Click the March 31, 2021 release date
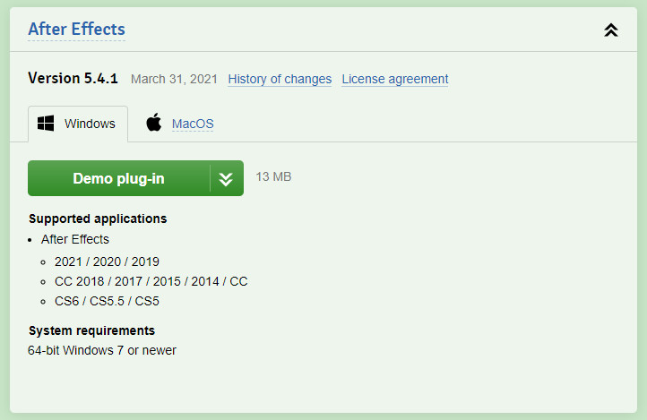647x420 pixels. click(x=174, y=79)
